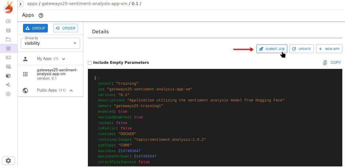Open the dashboard gauge icon in sidebar
The image size is (345, 167).
8,21
